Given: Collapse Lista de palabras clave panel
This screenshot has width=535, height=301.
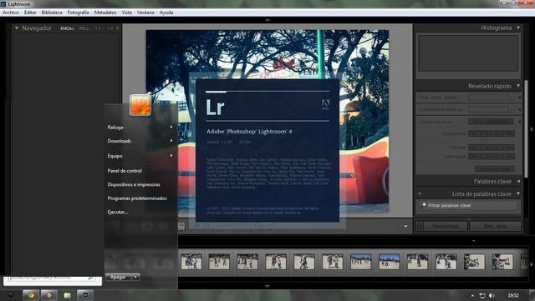Looking at the screenshot, I should coord(518,193).
